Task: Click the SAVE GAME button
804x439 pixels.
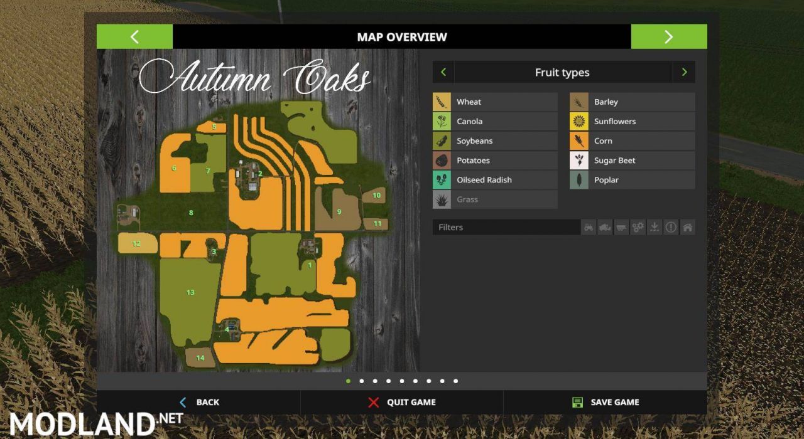Action: point(606,403)
